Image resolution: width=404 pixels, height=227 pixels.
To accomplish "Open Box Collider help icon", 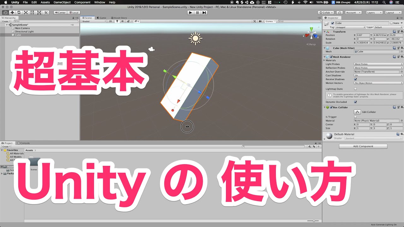I will (394, 107).
